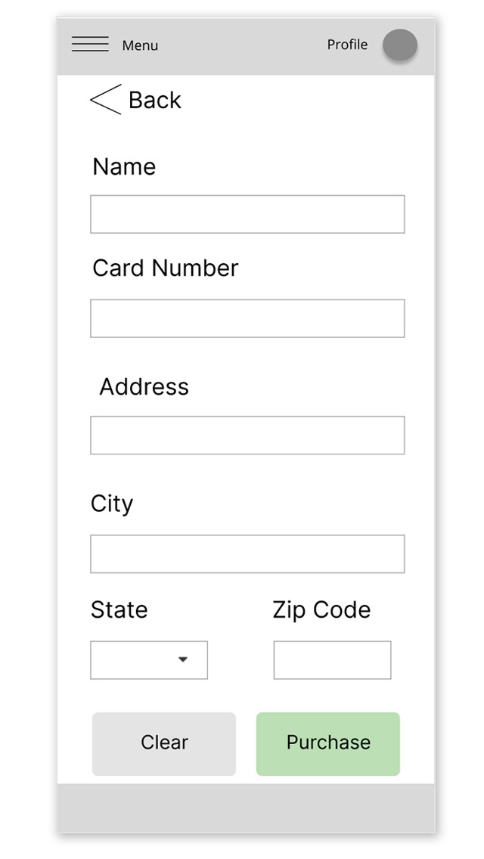This screenshot has width=484, height=859.
Task: Click the Zip Code label text
Action: point(321,610)
